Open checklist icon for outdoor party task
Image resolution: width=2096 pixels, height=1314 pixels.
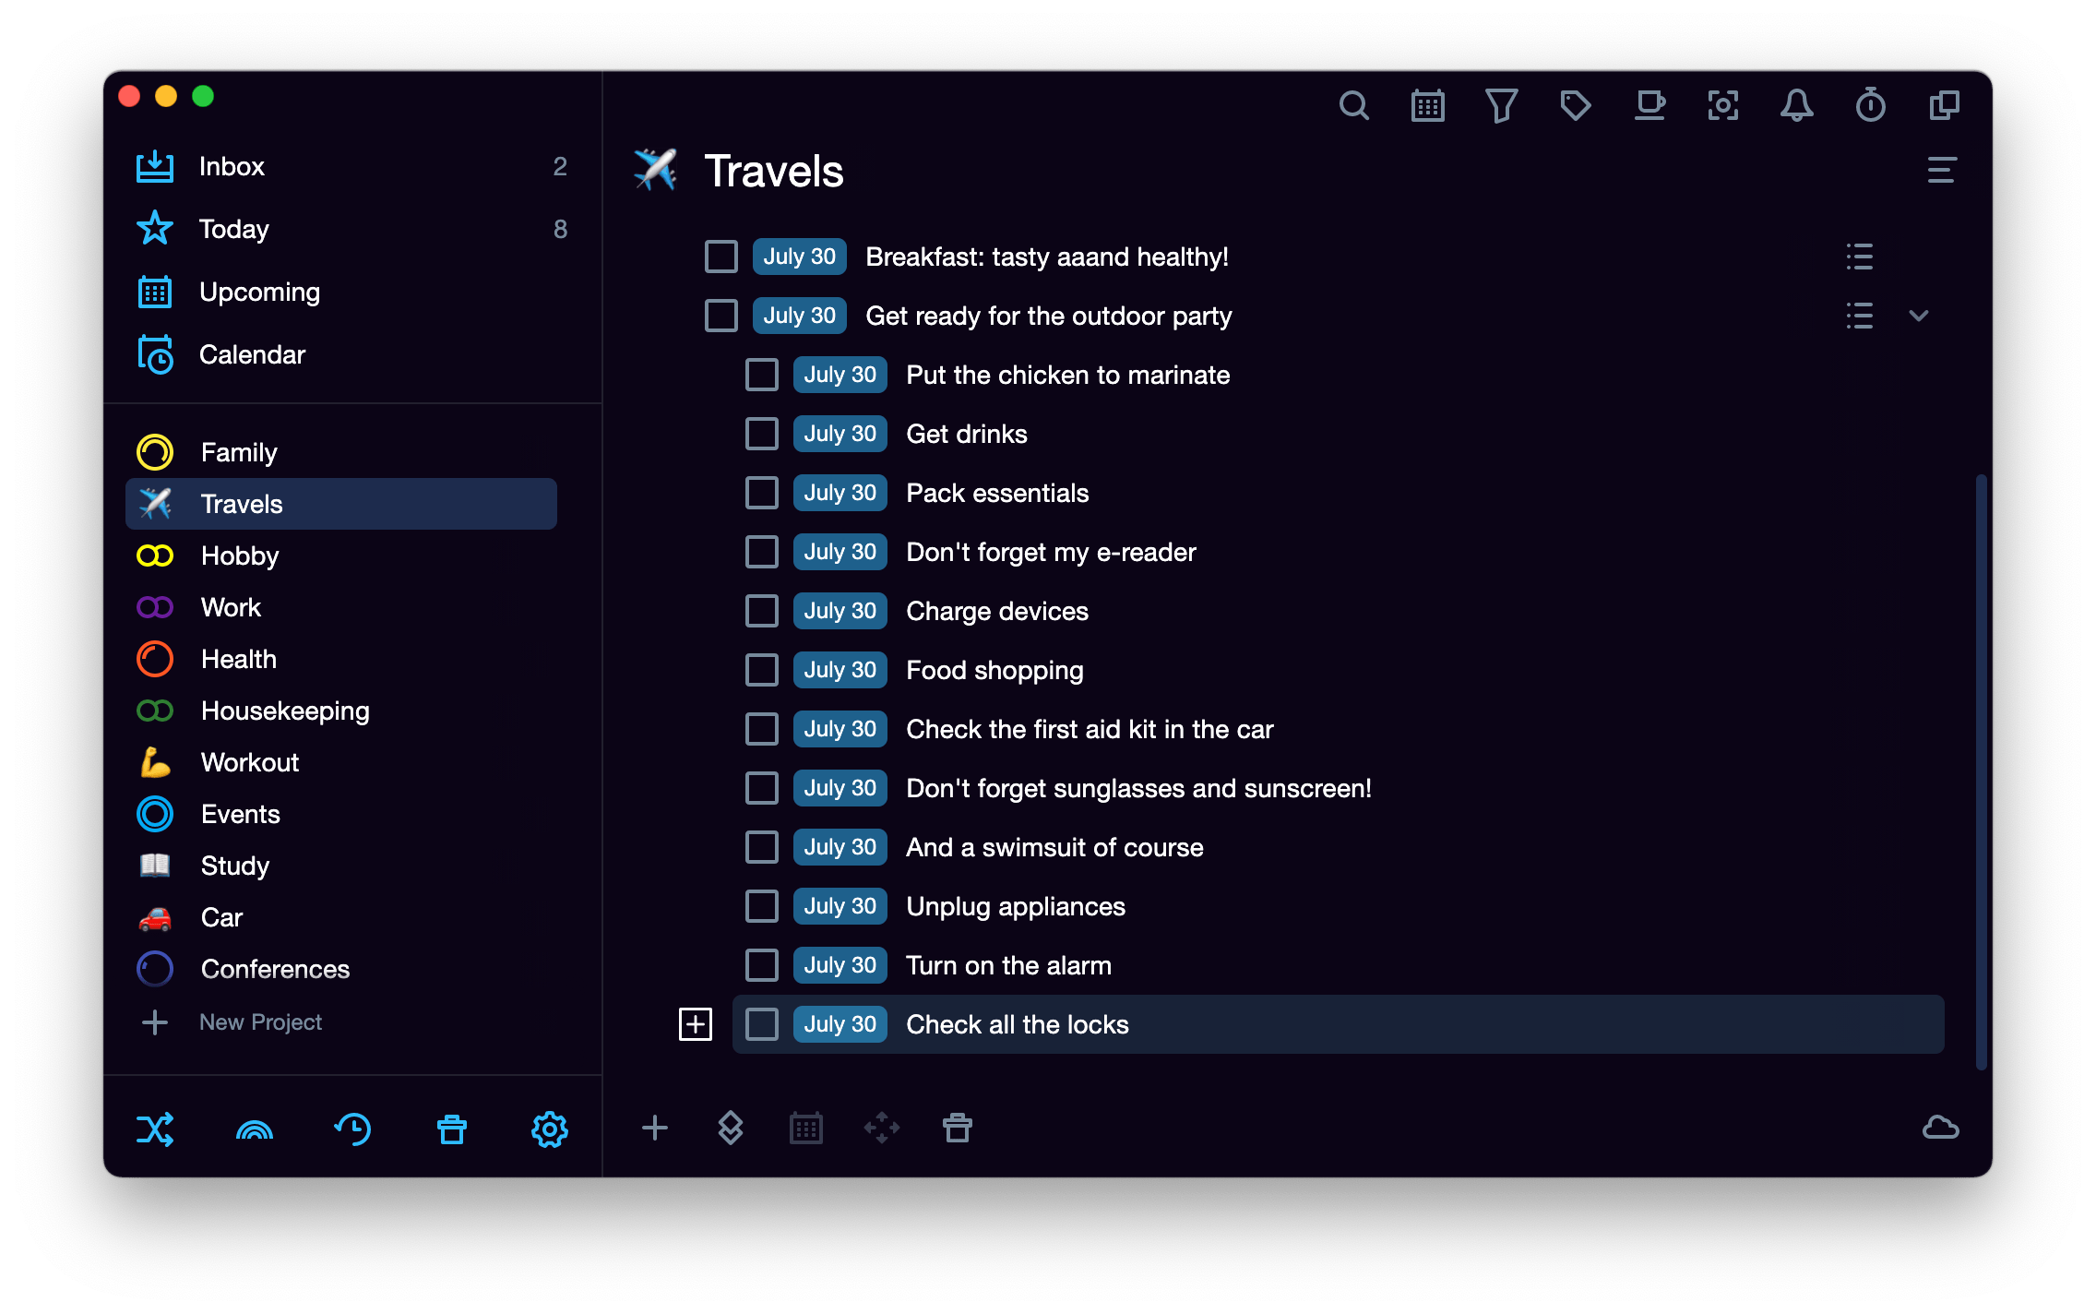[1859, 316]
